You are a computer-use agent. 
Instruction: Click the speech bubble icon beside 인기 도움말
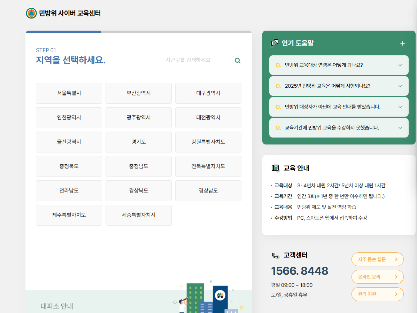275,43
